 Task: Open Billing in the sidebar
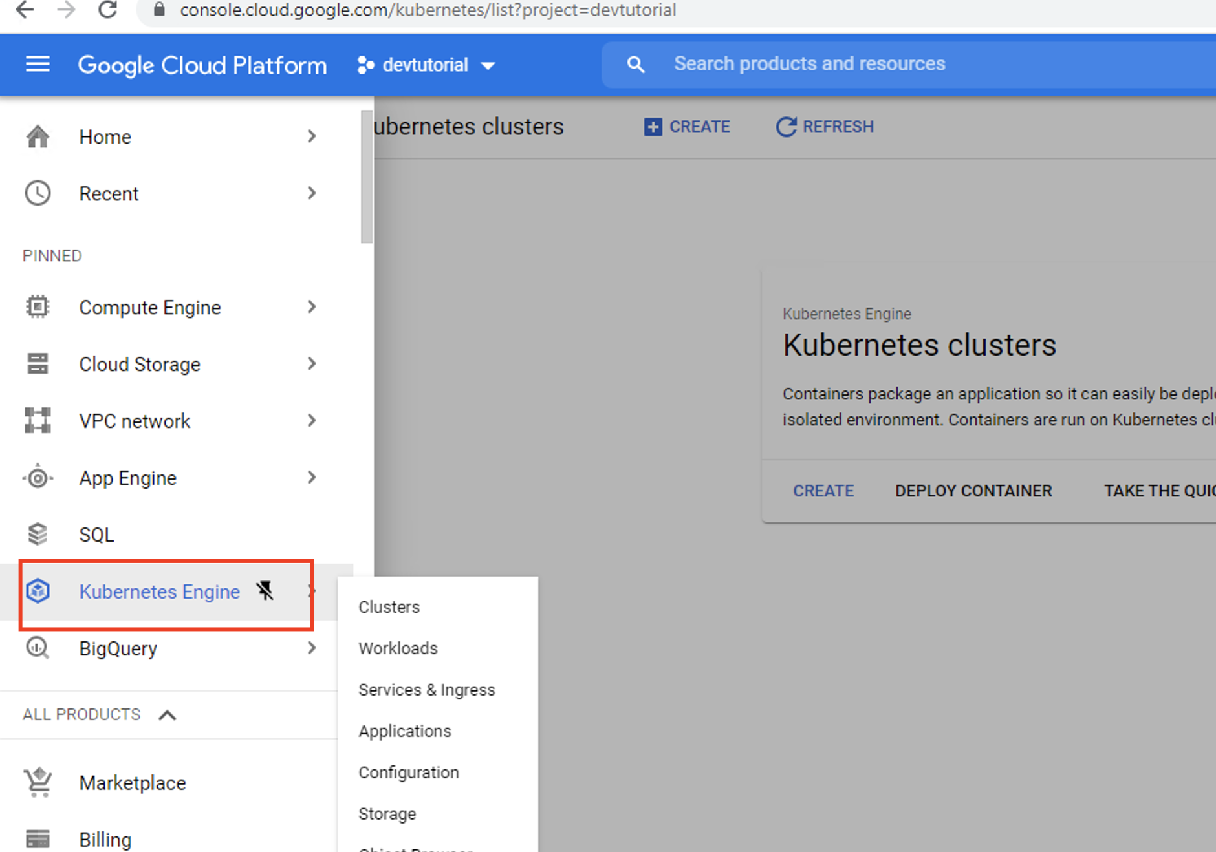(x=105, y=839)
